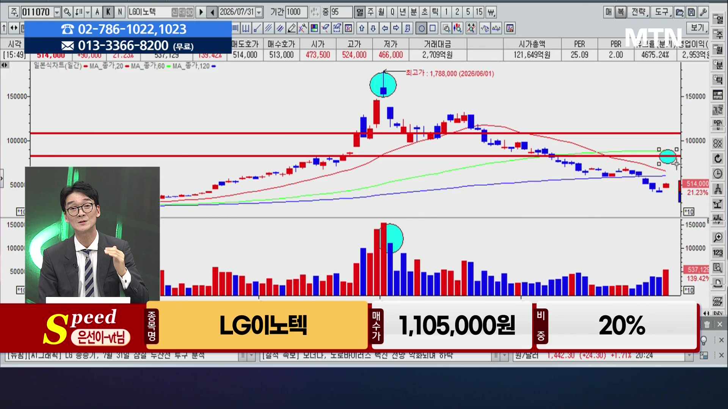
Task: Select the yearly (년) chart period
Action: click(403, 12)
